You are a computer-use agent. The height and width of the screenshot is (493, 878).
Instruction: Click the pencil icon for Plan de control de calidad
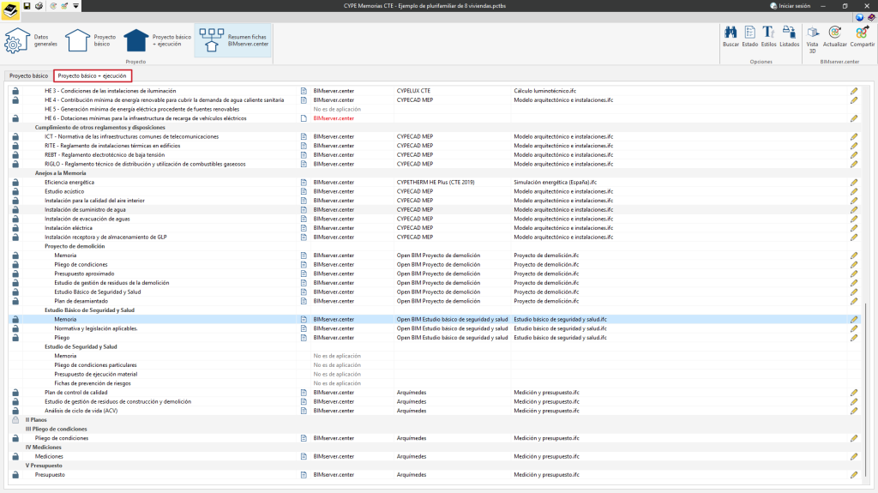853,393
